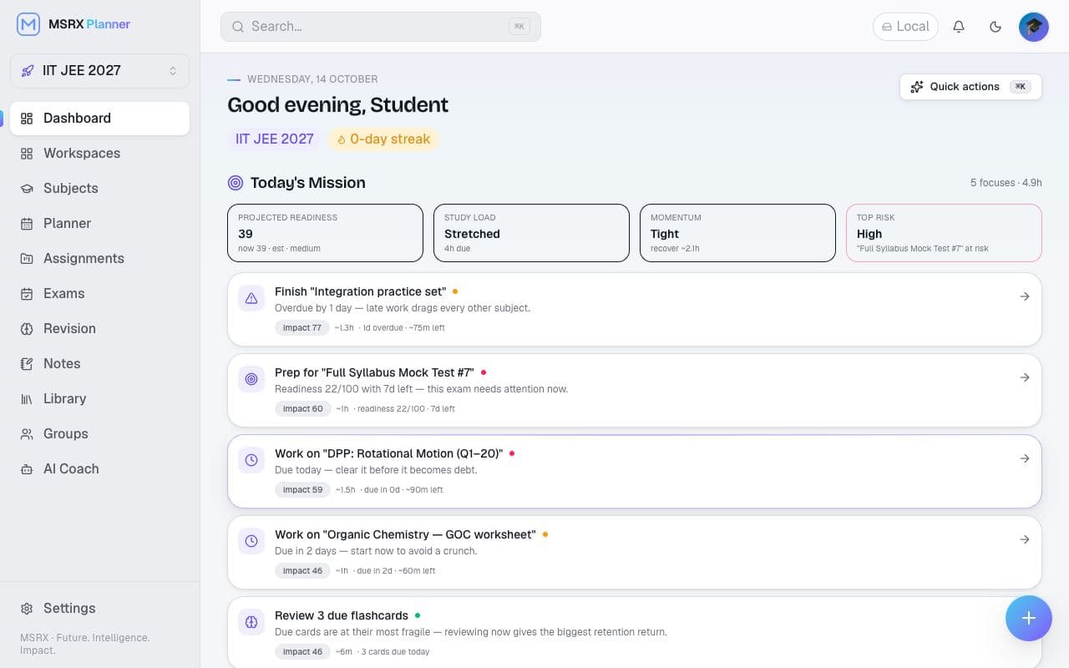Click the rocket icon beside IIT JEE 2027
This screenshot has height=668, width=1069.
pos(28,71)
